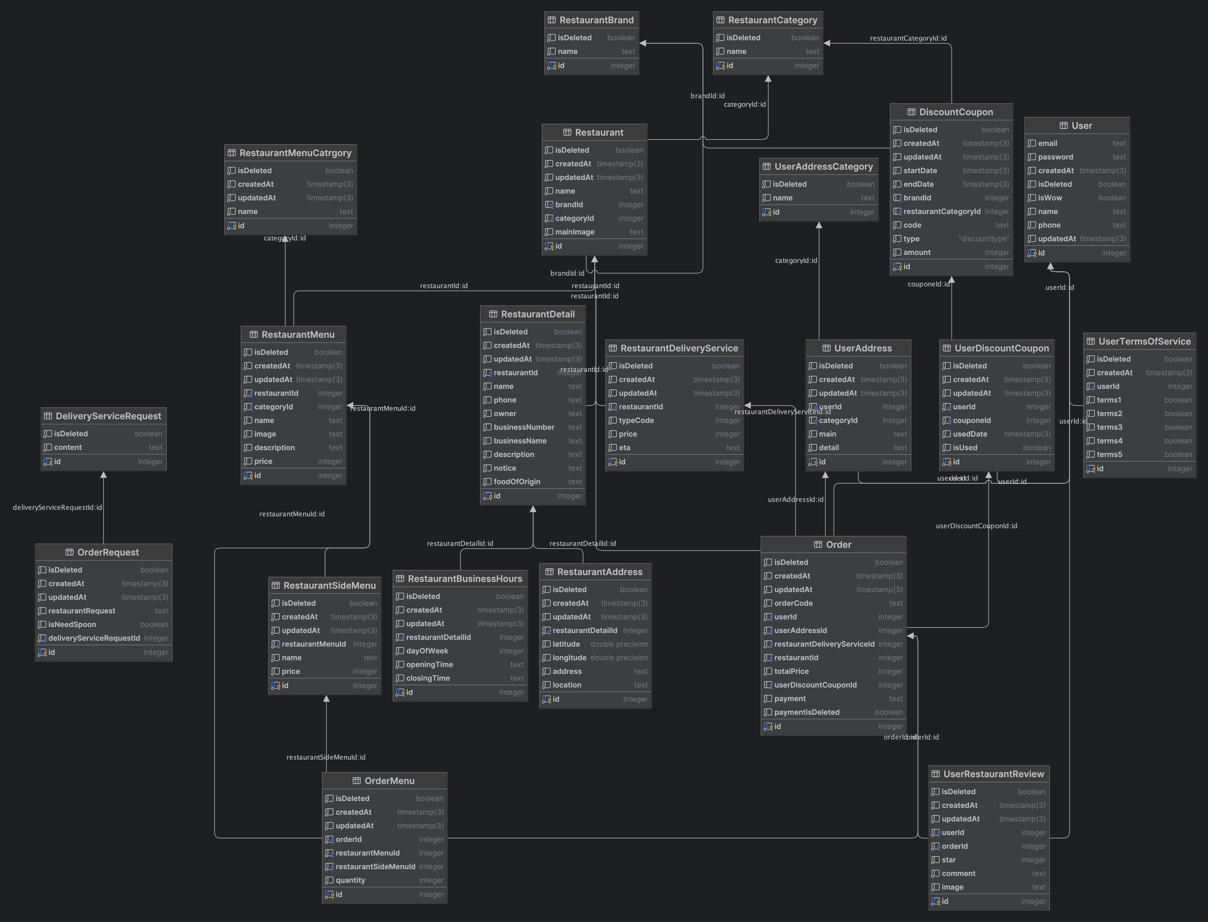Click the foreign key icon beside Restaurant brandId
1208x922 pixels.
(549, 205)
